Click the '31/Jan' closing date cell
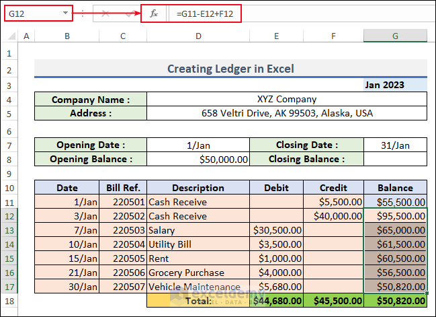The width and height of the screenshot is (436, 317). 395,145
